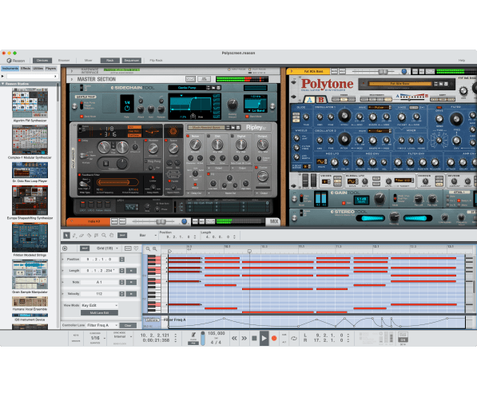The image size is (477, 397).
Task: Select the Pencil tool in sequencer toolbar
Action: (x=74, y=235)
